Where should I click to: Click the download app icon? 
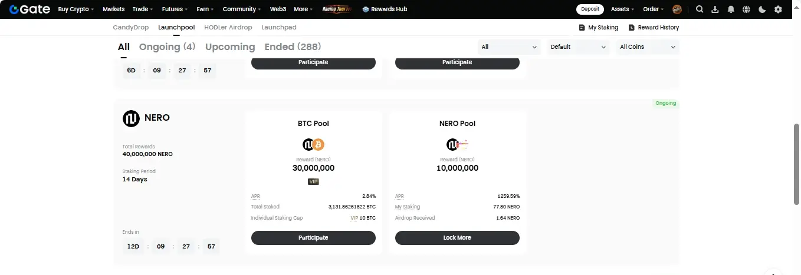tap(715, 9)
